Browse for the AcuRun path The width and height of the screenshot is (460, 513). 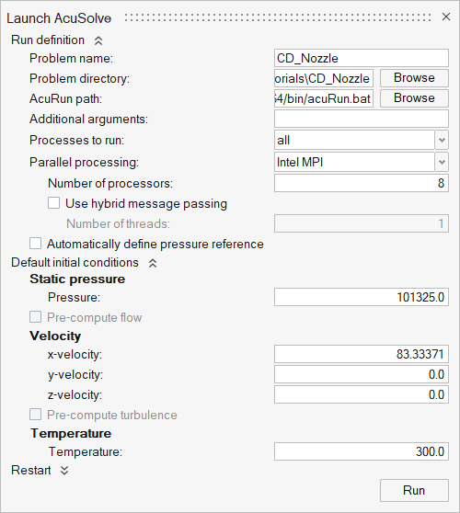coord(414,98)
